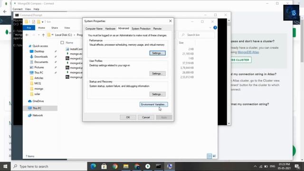This screenshot has height=171, width=304.
Task: Select the InstallCom file row
Action: click(x=74, y=49)
